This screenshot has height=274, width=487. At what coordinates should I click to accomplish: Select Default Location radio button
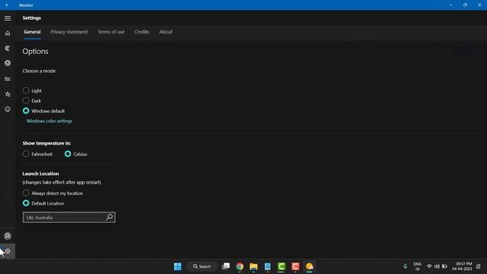[26, 203]
